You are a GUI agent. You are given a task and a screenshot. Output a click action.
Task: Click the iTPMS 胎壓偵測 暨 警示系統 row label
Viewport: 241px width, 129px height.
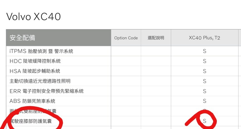click(41, 51)
